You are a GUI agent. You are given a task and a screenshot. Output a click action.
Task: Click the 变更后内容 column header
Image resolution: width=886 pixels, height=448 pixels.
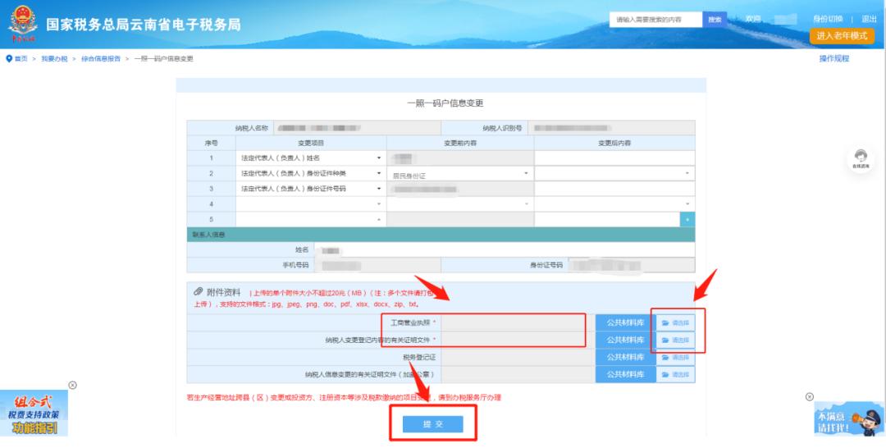614,143
